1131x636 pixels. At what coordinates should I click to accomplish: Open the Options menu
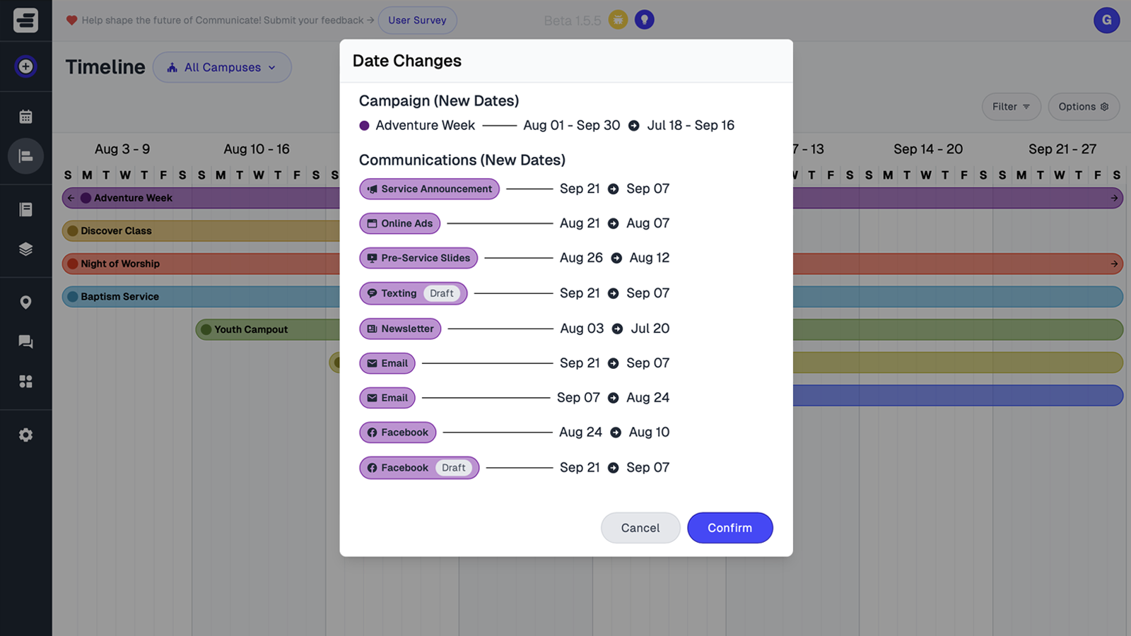pos(1083,107)
